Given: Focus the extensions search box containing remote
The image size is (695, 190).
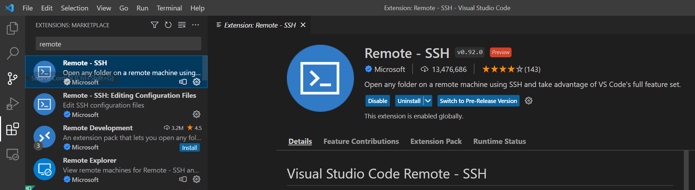Looking at the screenshot, I should 118,44.
